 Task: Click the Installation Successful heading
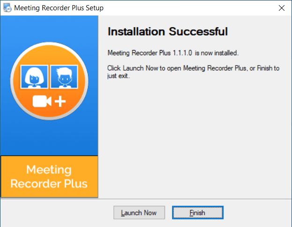tap(168, 31)
